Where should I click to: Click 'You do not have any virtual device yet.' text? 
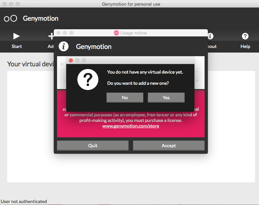tap(145, 72)
